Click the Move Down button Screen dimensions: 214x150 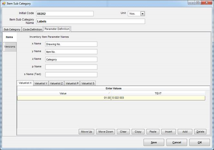[x=106, y=132]
